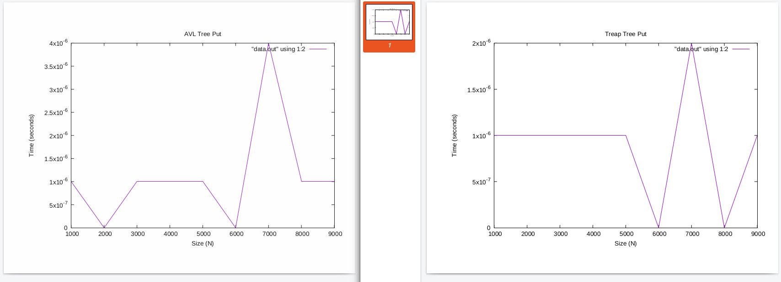
Task: Click the 1x10^-6 tick on Treap plot
Action: [x=481, y=136]
